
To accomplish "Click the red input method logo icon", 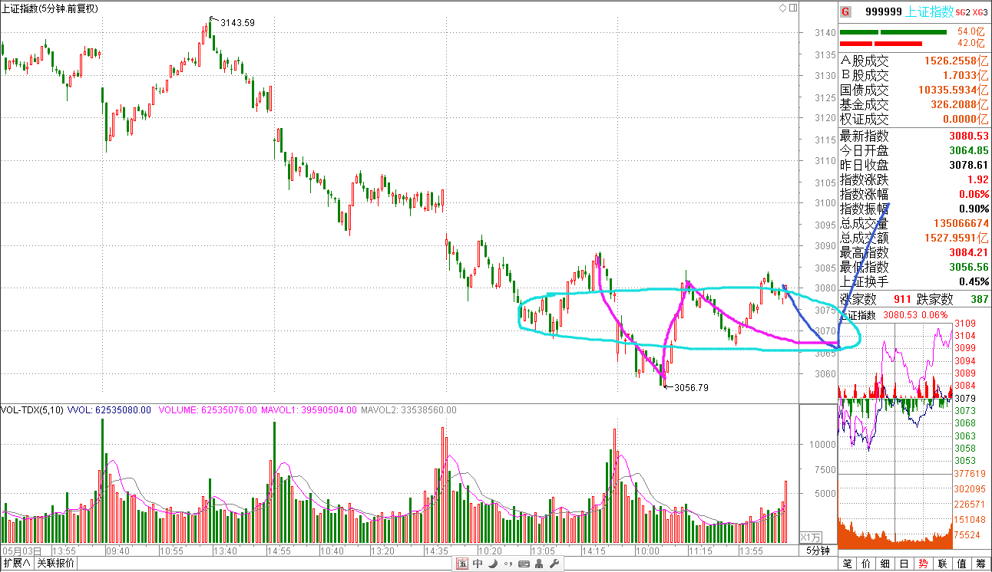I will point(462,564).
